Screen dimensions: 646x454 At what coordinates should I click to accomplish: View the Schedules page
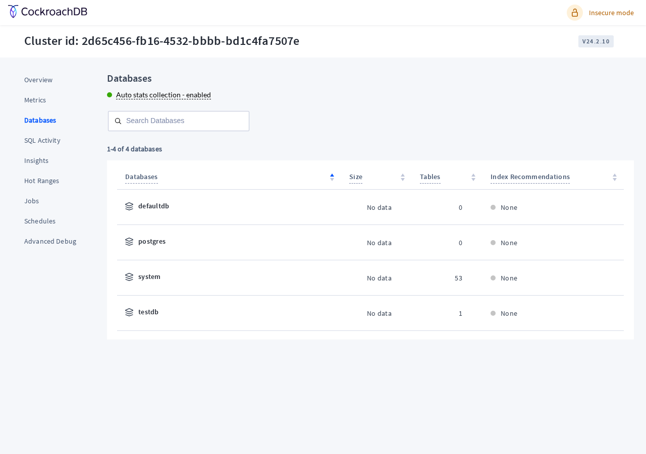click(40, 221)
